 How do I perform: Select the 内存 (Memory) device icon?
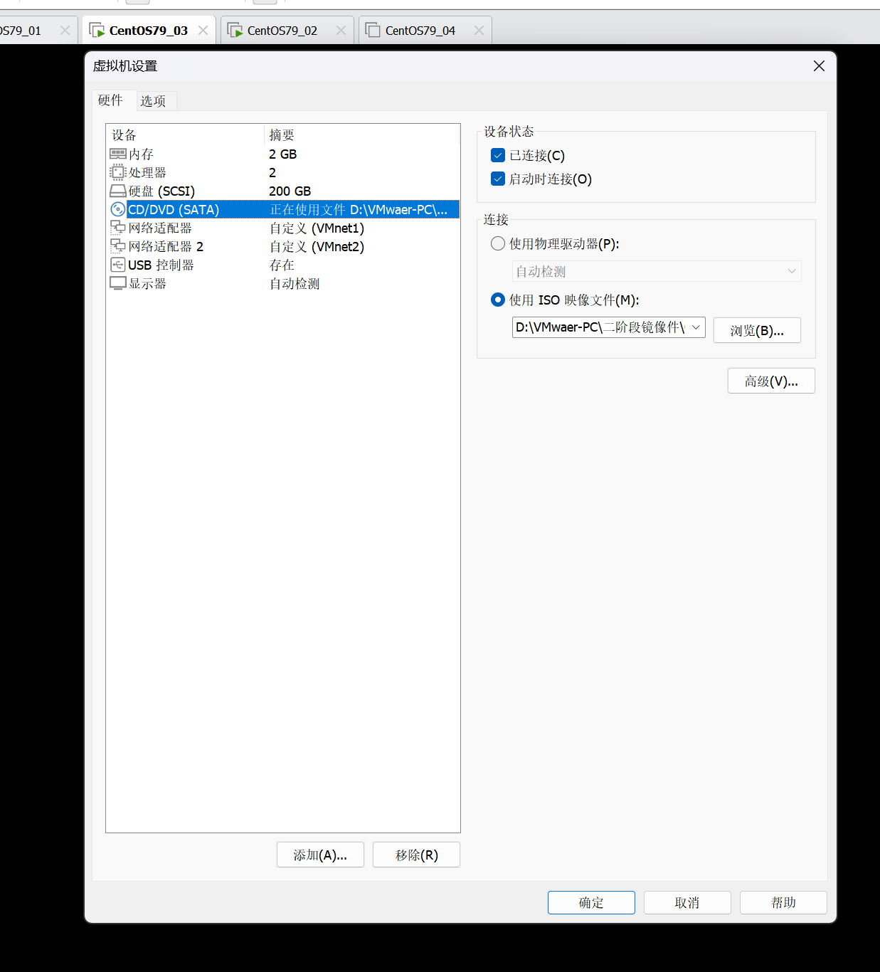click(118, 154)
